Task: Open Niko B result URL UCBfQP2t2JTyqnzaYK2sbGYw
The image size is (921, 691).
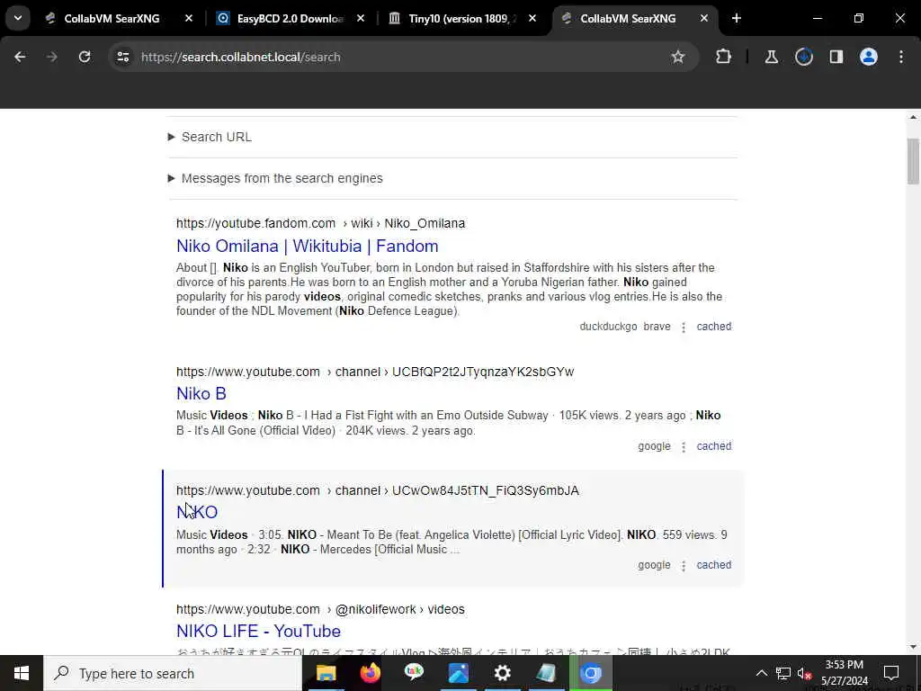Action: 375,372
